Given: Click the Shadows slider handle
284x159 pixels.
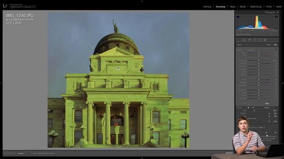Looking at the screenshot, I should tap(259, 69).
